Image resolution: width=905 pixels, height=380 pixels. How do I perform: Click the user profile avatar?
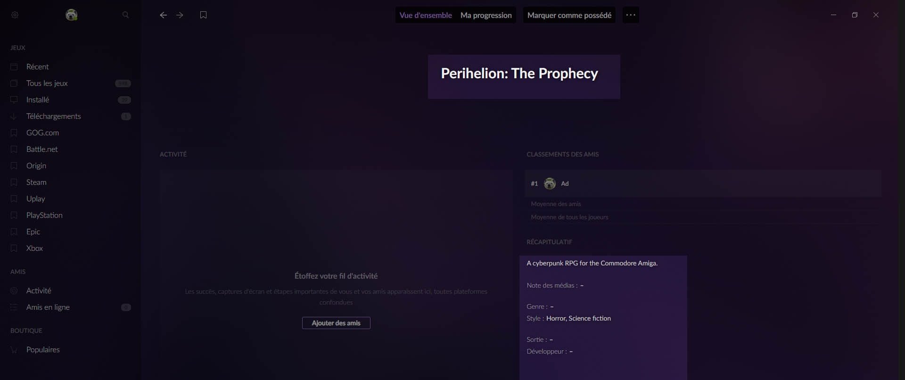(x=72, y=15)
